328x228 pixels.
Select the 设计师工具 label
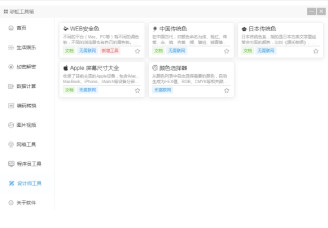pos(29,183)
